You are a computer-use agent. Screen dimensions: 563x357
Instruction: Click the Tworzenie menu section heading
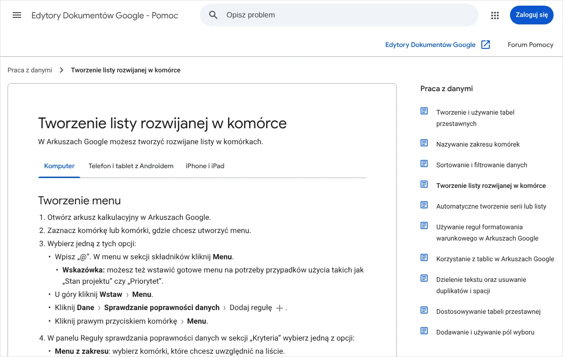[x=79, y=201]
